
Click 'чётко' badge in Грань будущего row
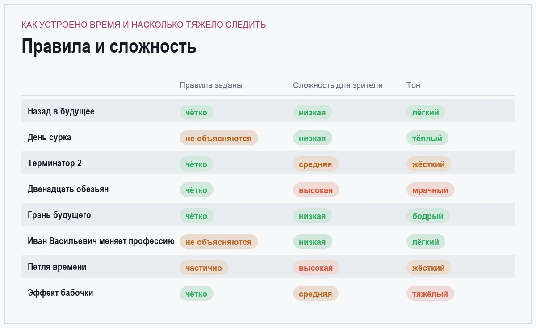point(197,216)
